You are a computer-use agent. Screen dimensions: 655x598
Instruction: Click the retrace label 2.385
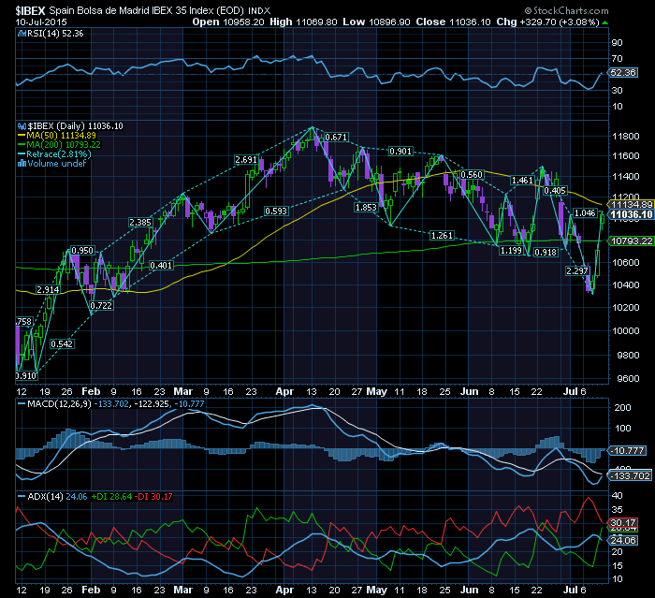click(x=140, y=223)
